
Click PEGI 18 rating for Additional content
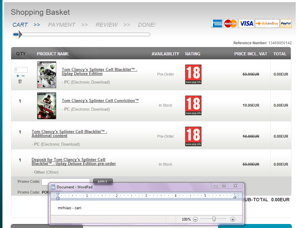(x=193, y=136)
